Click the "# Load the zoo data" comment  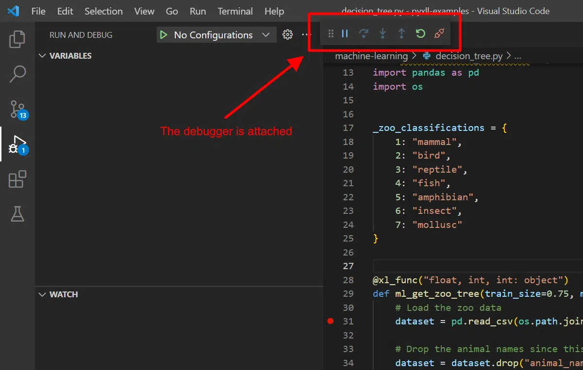(448, 308)
